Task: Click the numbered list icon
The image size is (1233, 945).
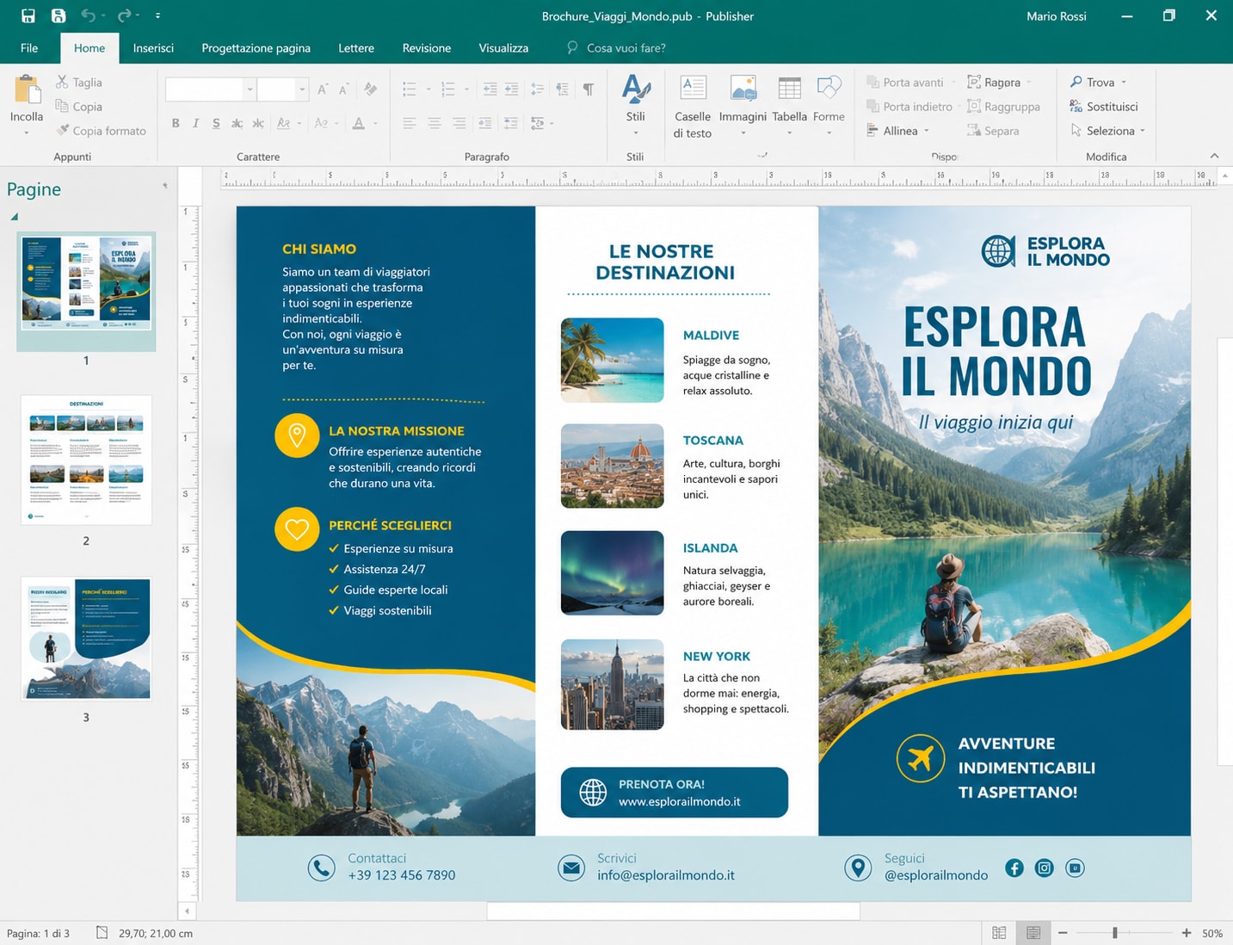Action: pyautogui.click(x=448, y=89)
